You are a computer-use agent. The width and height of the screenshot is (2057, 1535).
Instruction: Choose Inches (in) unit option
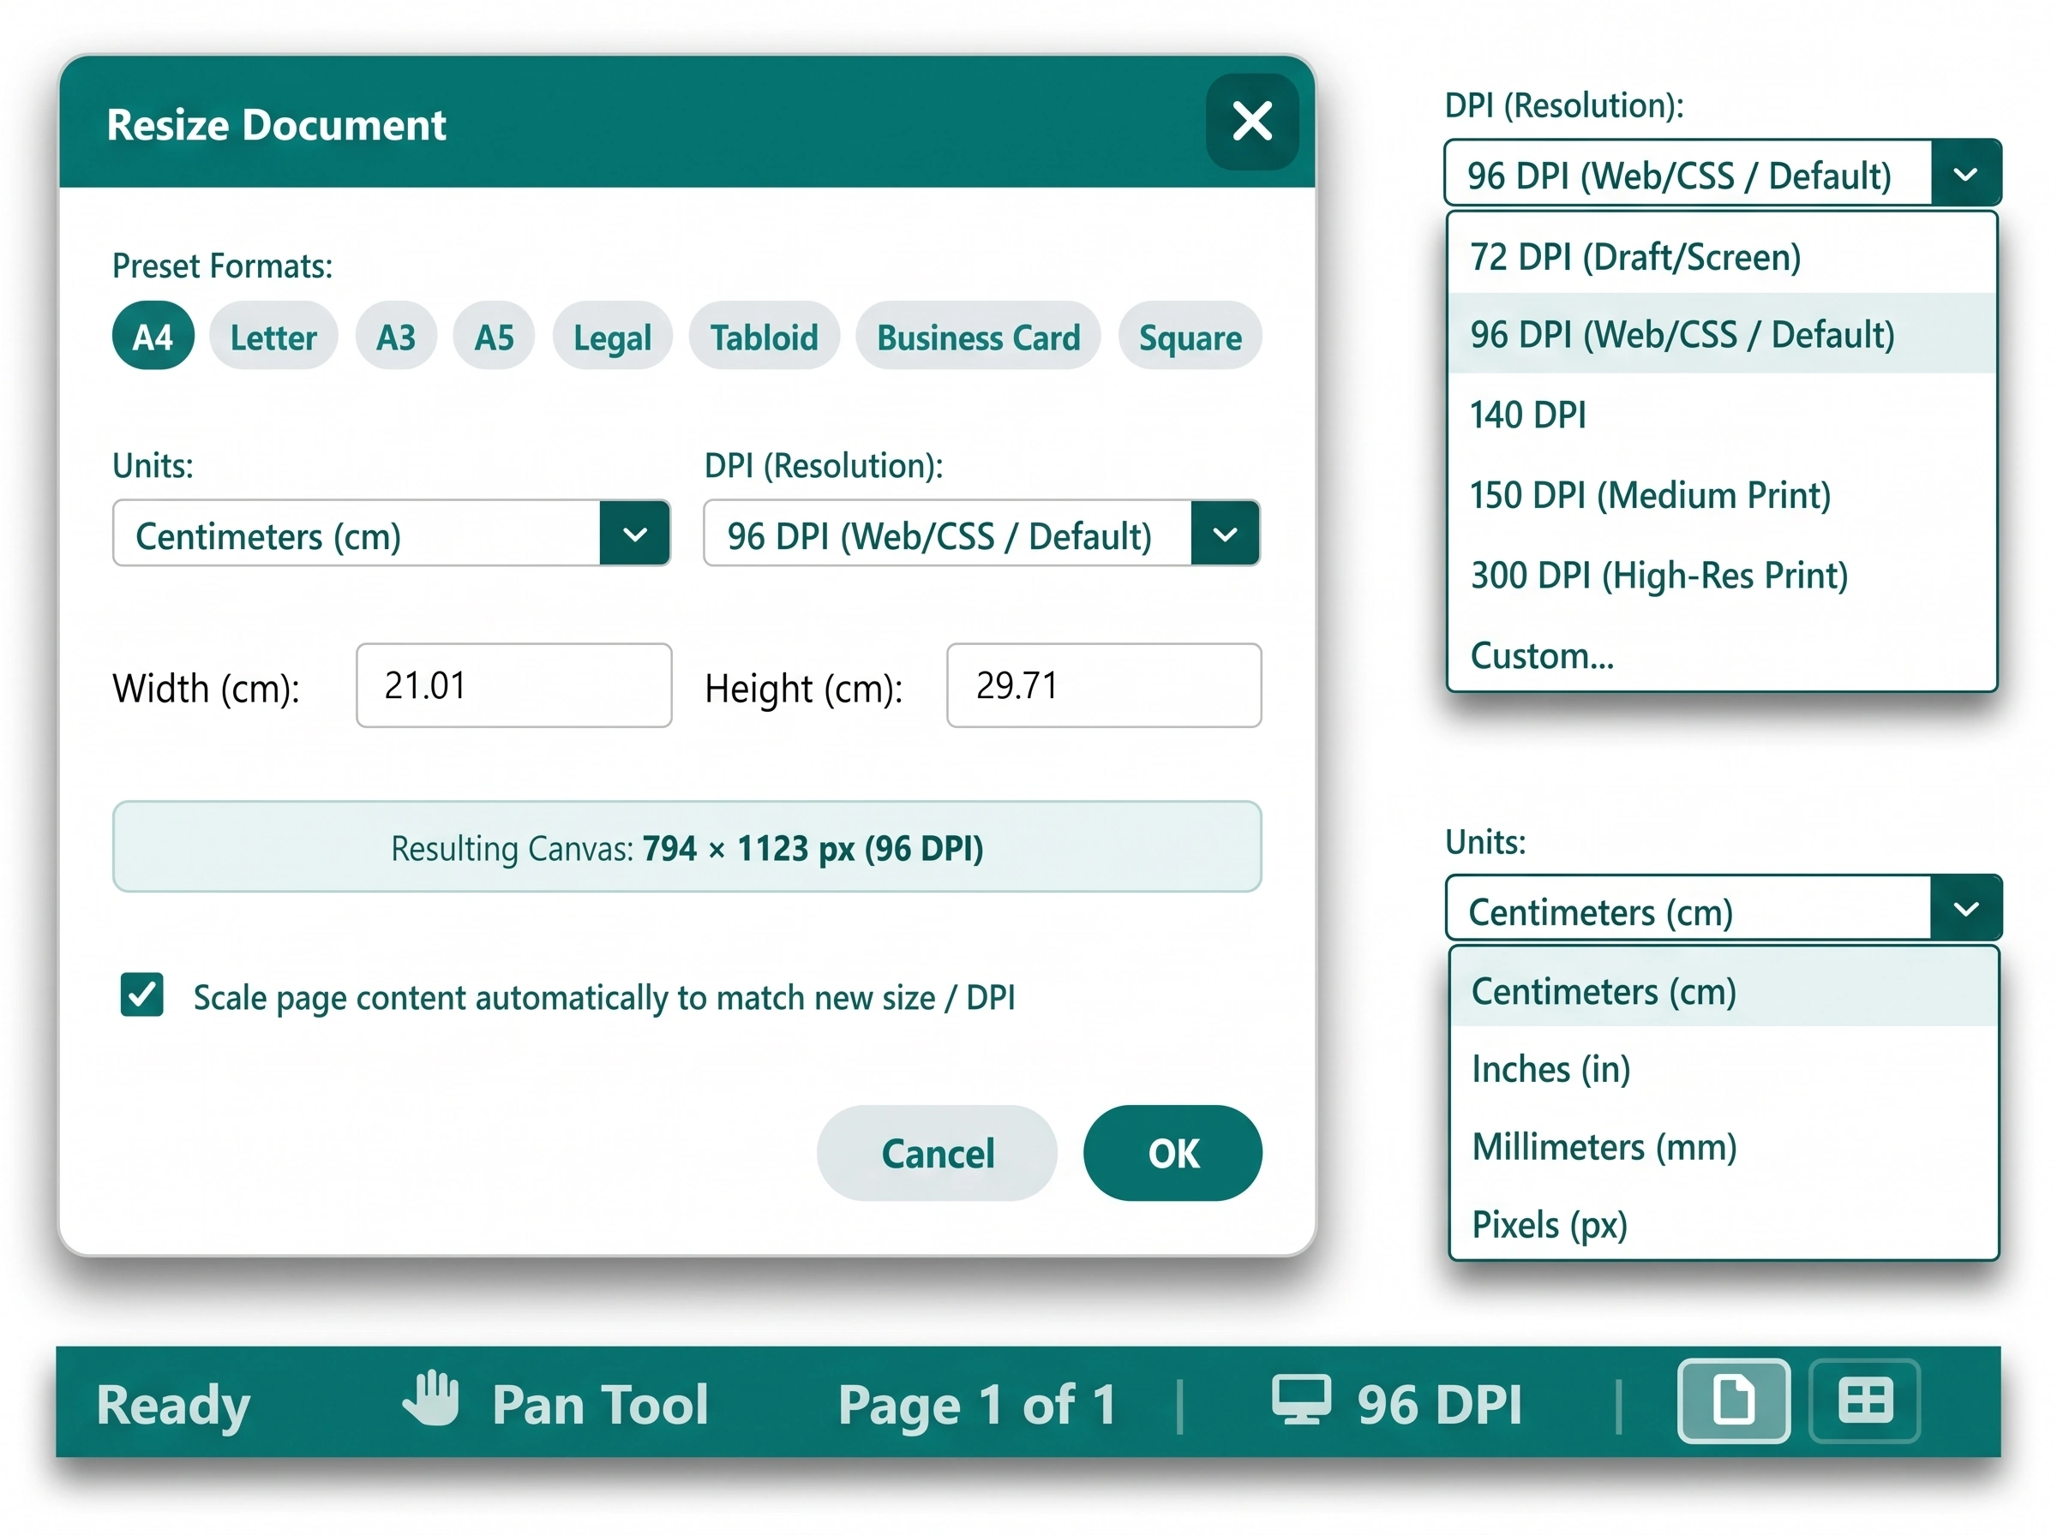[x=1724, y=1068]
